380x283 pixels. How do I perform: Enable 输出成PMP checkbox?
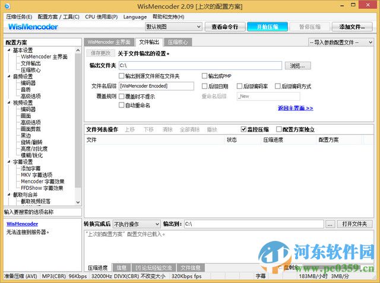[x=204, y=76]
